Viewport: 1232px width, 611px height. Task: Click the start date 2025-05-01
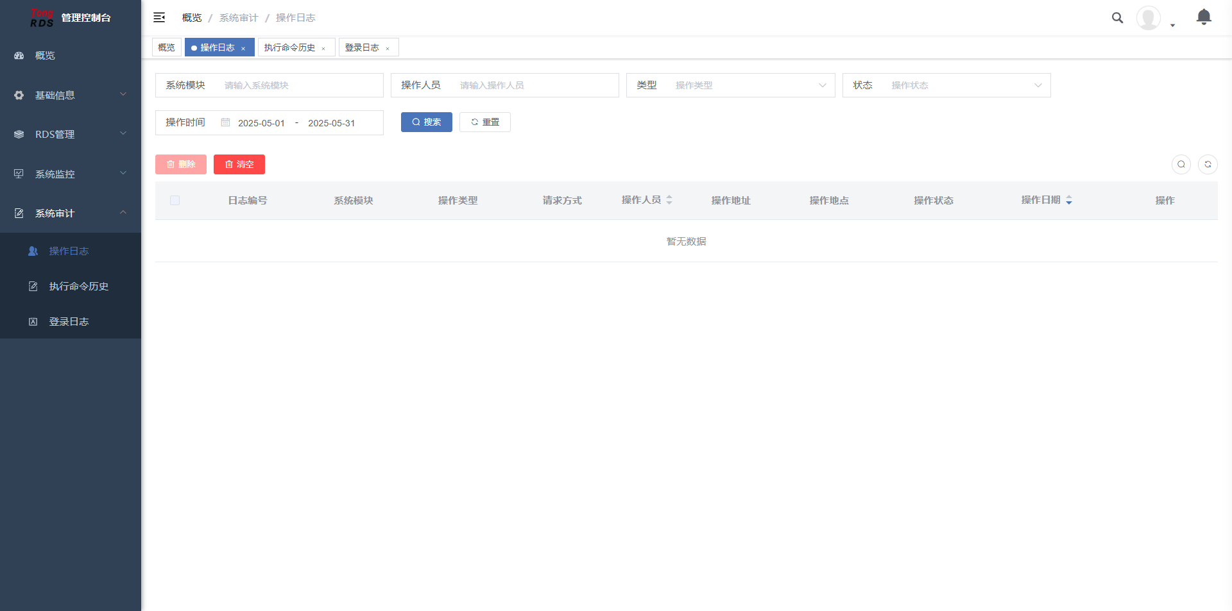[261, 123]
